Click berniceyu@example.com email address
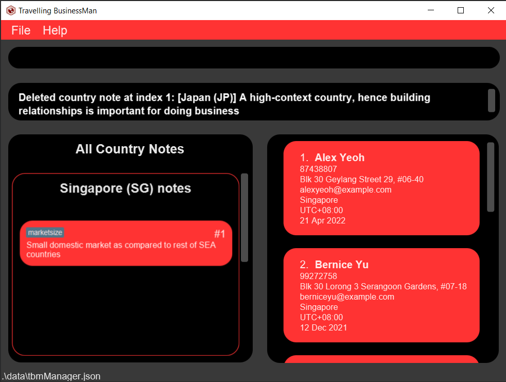 click(347, 297)
